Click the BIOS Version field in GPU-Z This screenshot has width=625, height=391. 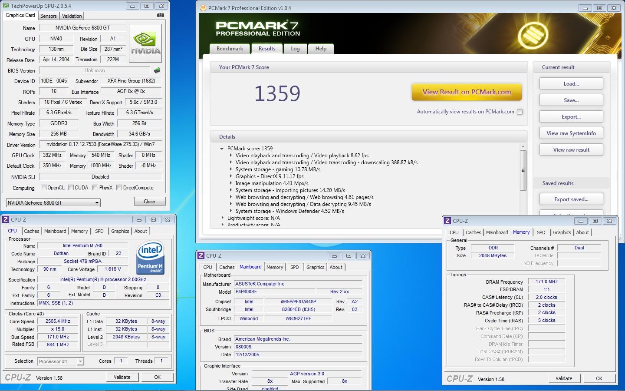(95, 70)
